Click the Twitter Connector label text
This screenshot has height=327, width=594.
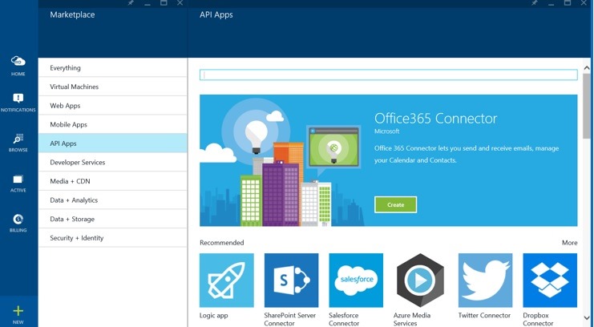(484, 315)
